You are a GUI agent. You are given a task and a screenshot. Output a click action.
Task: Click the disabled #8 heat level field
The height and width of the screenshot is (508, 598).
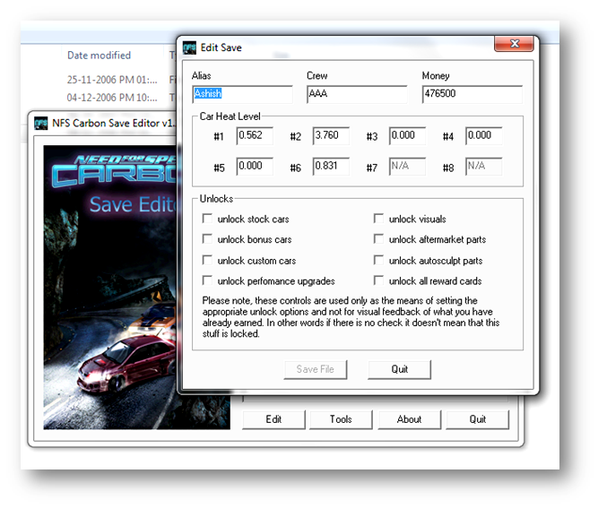[x=483, y=167]
